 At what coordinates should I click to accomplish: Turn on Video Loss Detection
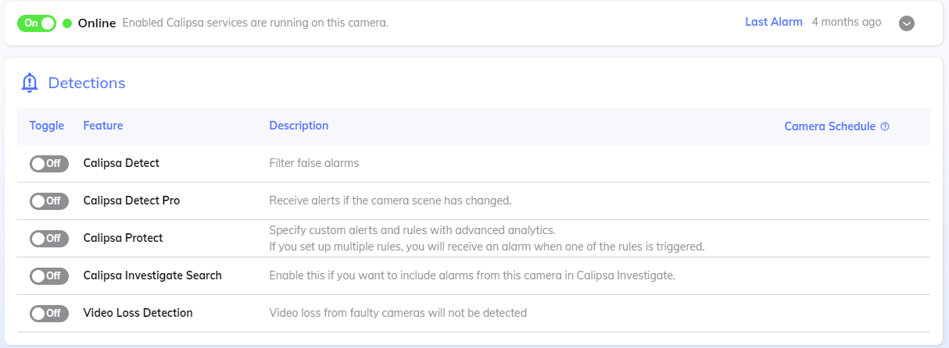[x=49, y=313]
